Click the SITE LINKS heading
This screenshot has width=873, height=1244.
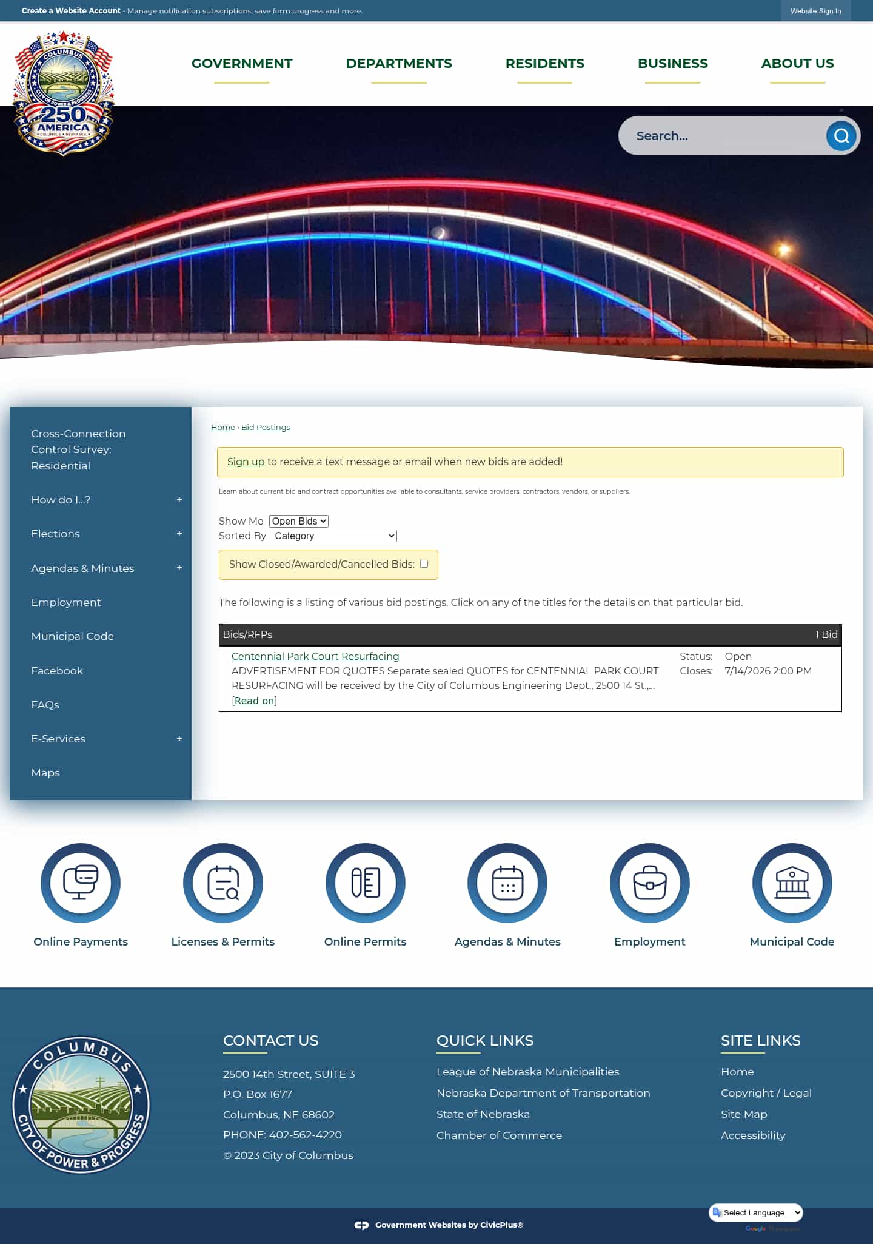coord(761,1041)
